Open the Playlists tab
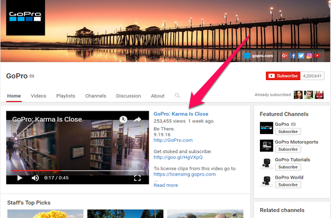This screenshot has height=218, width=331. (x=66, y=96)
